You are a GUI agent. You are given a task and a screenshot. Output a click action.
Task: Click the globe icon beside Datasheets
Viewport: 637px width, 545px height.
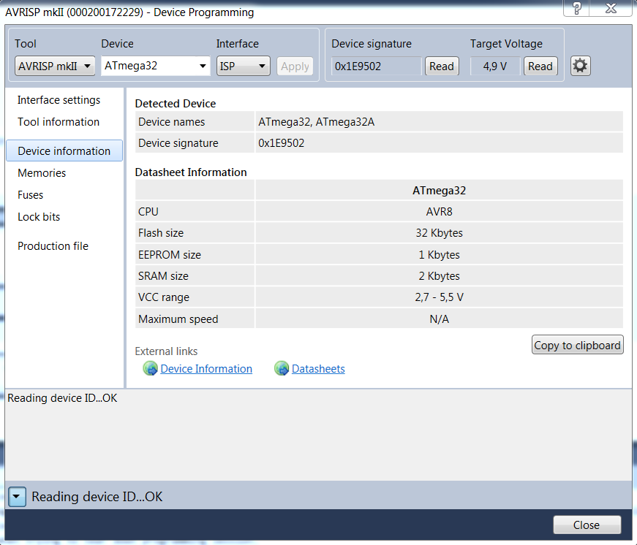[282, 369]
